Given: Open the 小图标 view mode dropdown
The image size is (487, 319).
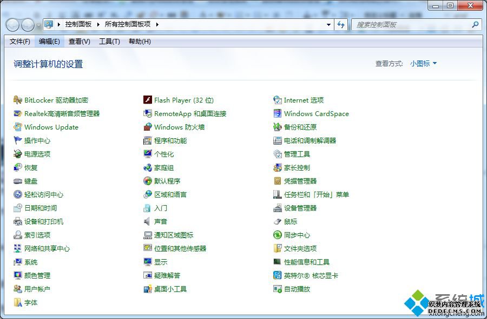Looking at the screenshot, I should pos(423,64).
